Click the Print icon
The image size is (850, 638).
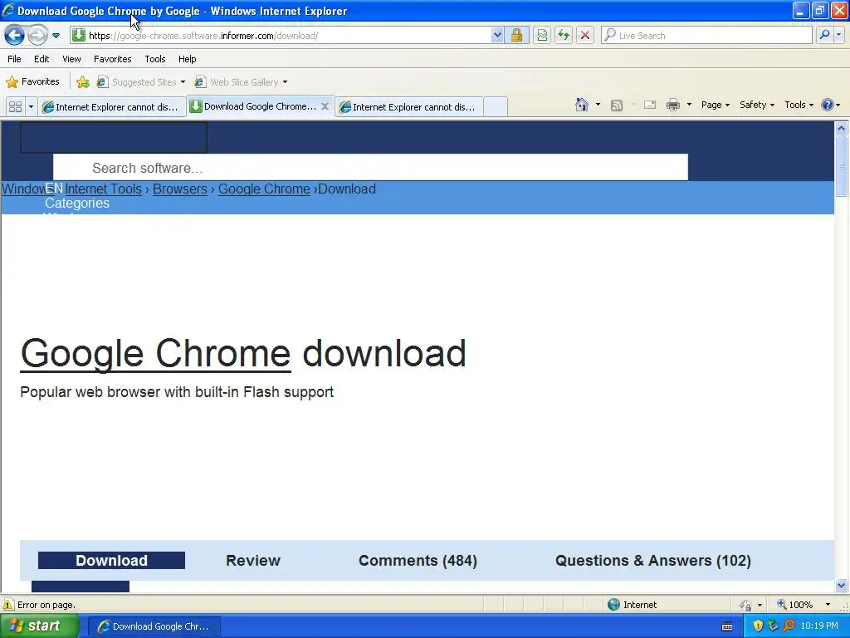pos(672,105)
